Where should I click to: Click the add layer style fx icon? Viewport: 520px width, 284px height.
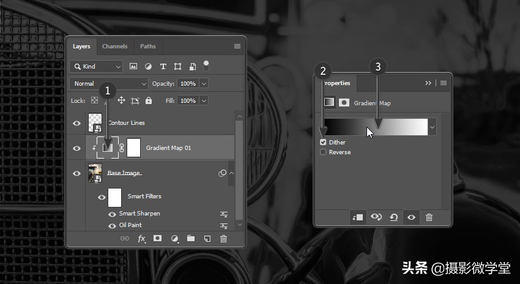point(141,239)
